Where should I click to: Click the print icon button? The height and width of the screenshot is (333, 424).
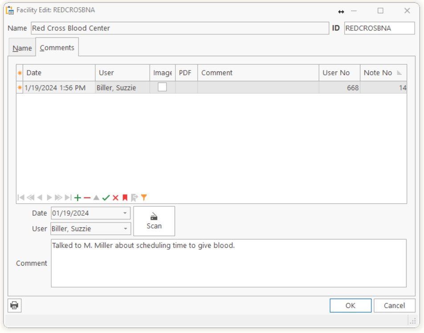[14, 305]
